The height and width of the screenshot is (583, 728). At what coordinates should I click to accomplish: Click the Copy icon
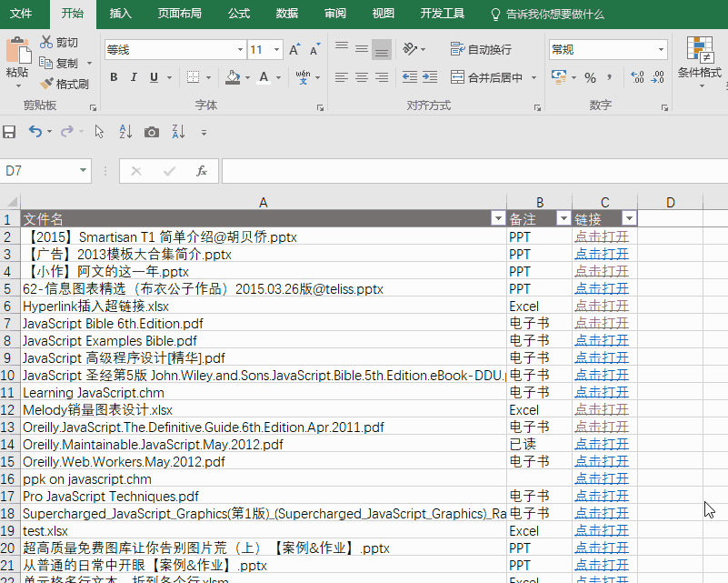[x=46, y=63]
